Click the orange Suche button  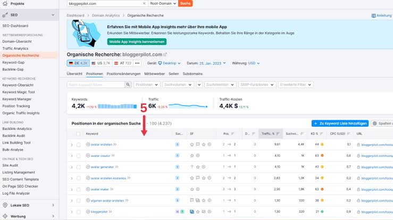pyautogui.click(x=185, y=4)
